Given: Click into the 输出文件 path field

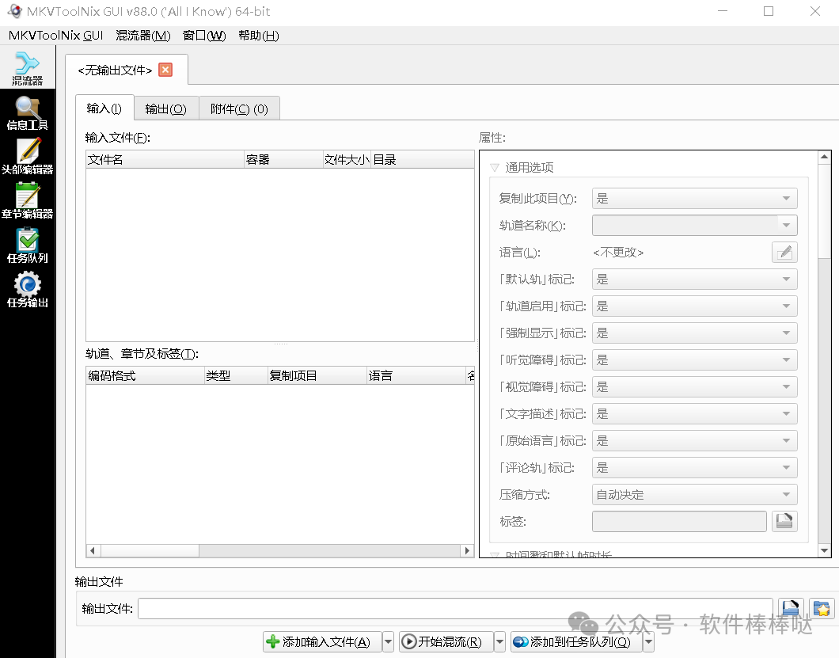Looking at the screenshot, I should point(455,609).
